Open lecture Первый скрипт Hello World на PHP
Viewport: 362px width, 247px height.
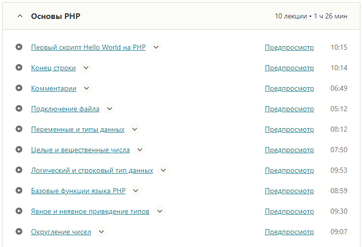[x=88, y=47]
